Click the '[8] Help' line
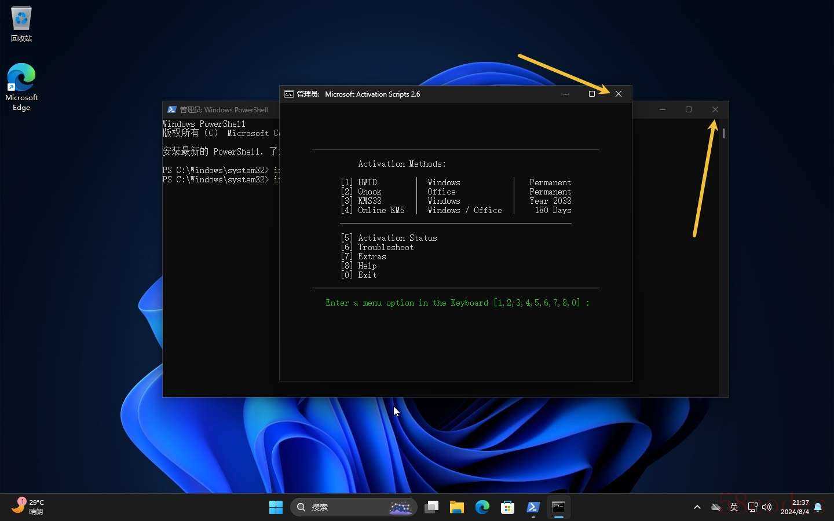834x521 pixels. pos(359,266)
